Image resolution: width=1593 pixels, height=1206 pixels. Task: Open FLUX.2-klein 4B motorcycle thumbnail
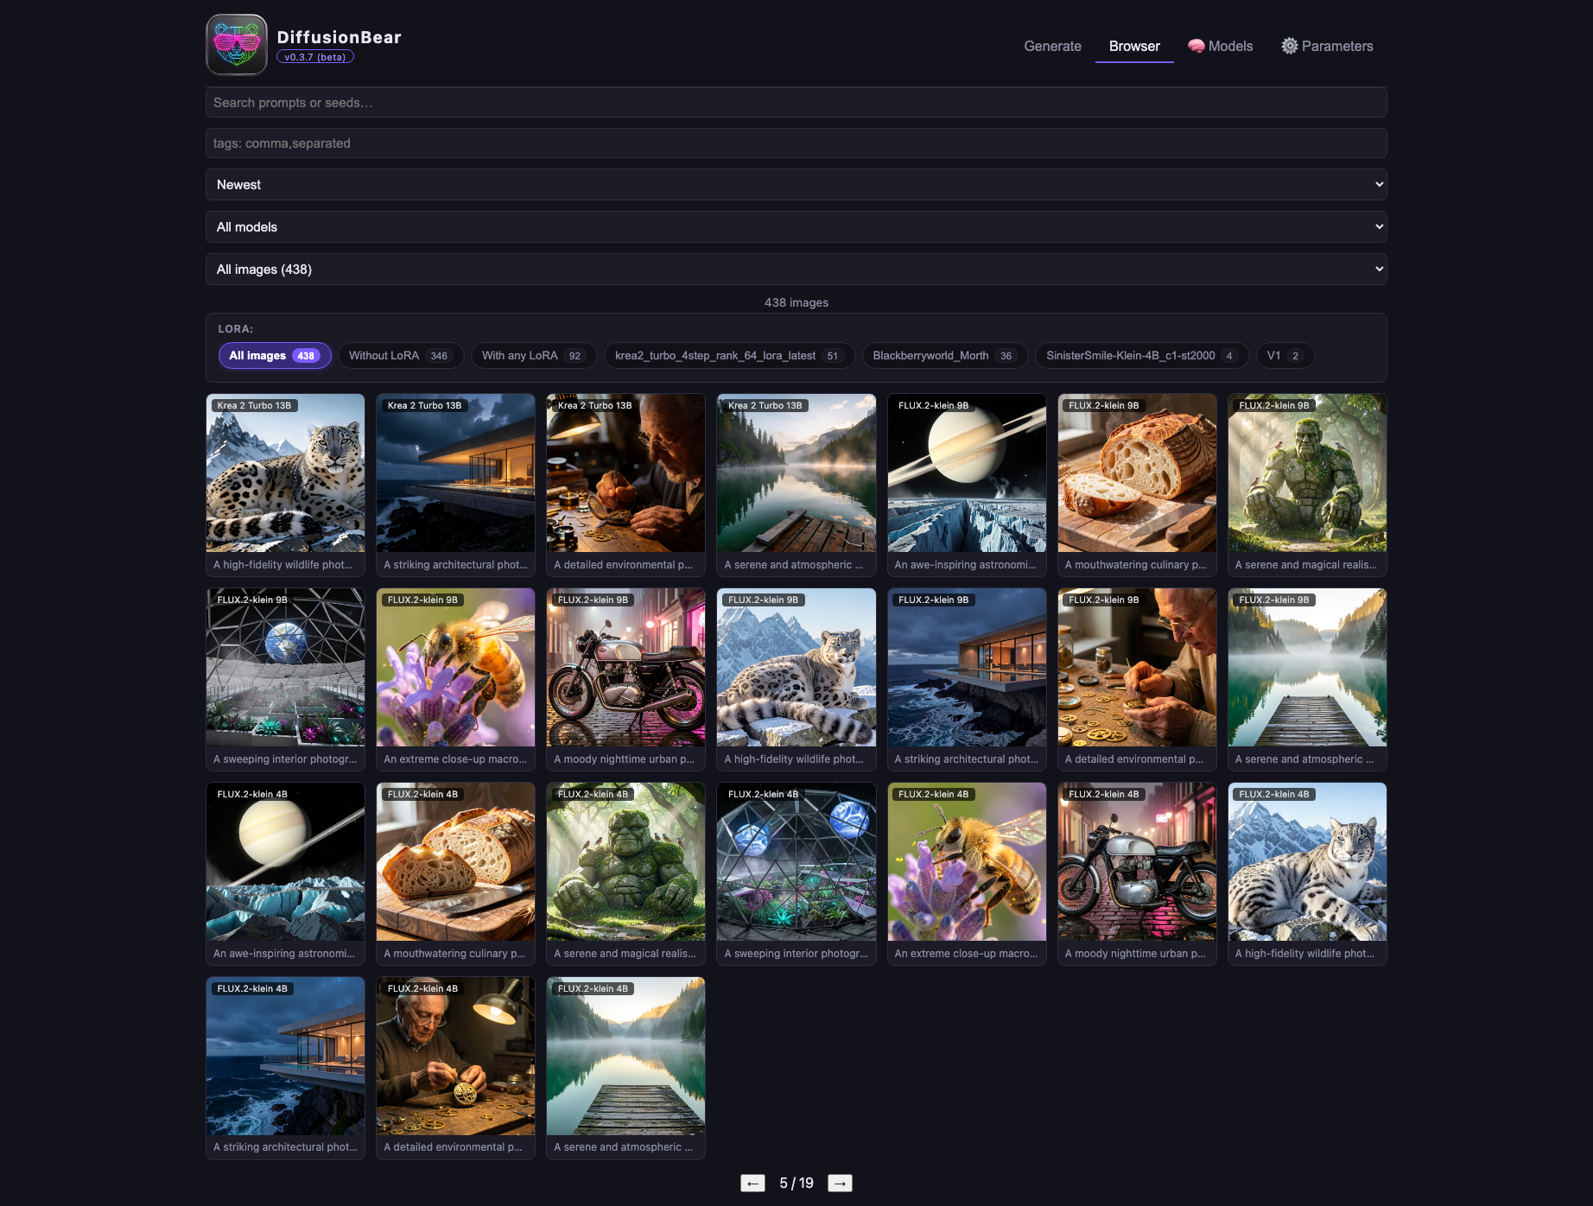[1137, 862]
